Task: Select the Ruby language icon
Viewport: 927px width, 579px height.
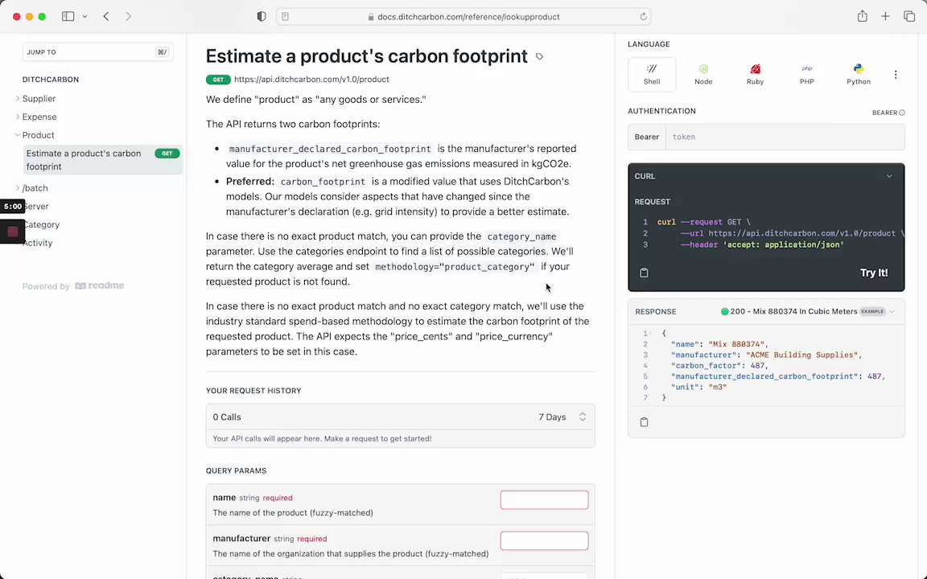Action: point(755,75)
